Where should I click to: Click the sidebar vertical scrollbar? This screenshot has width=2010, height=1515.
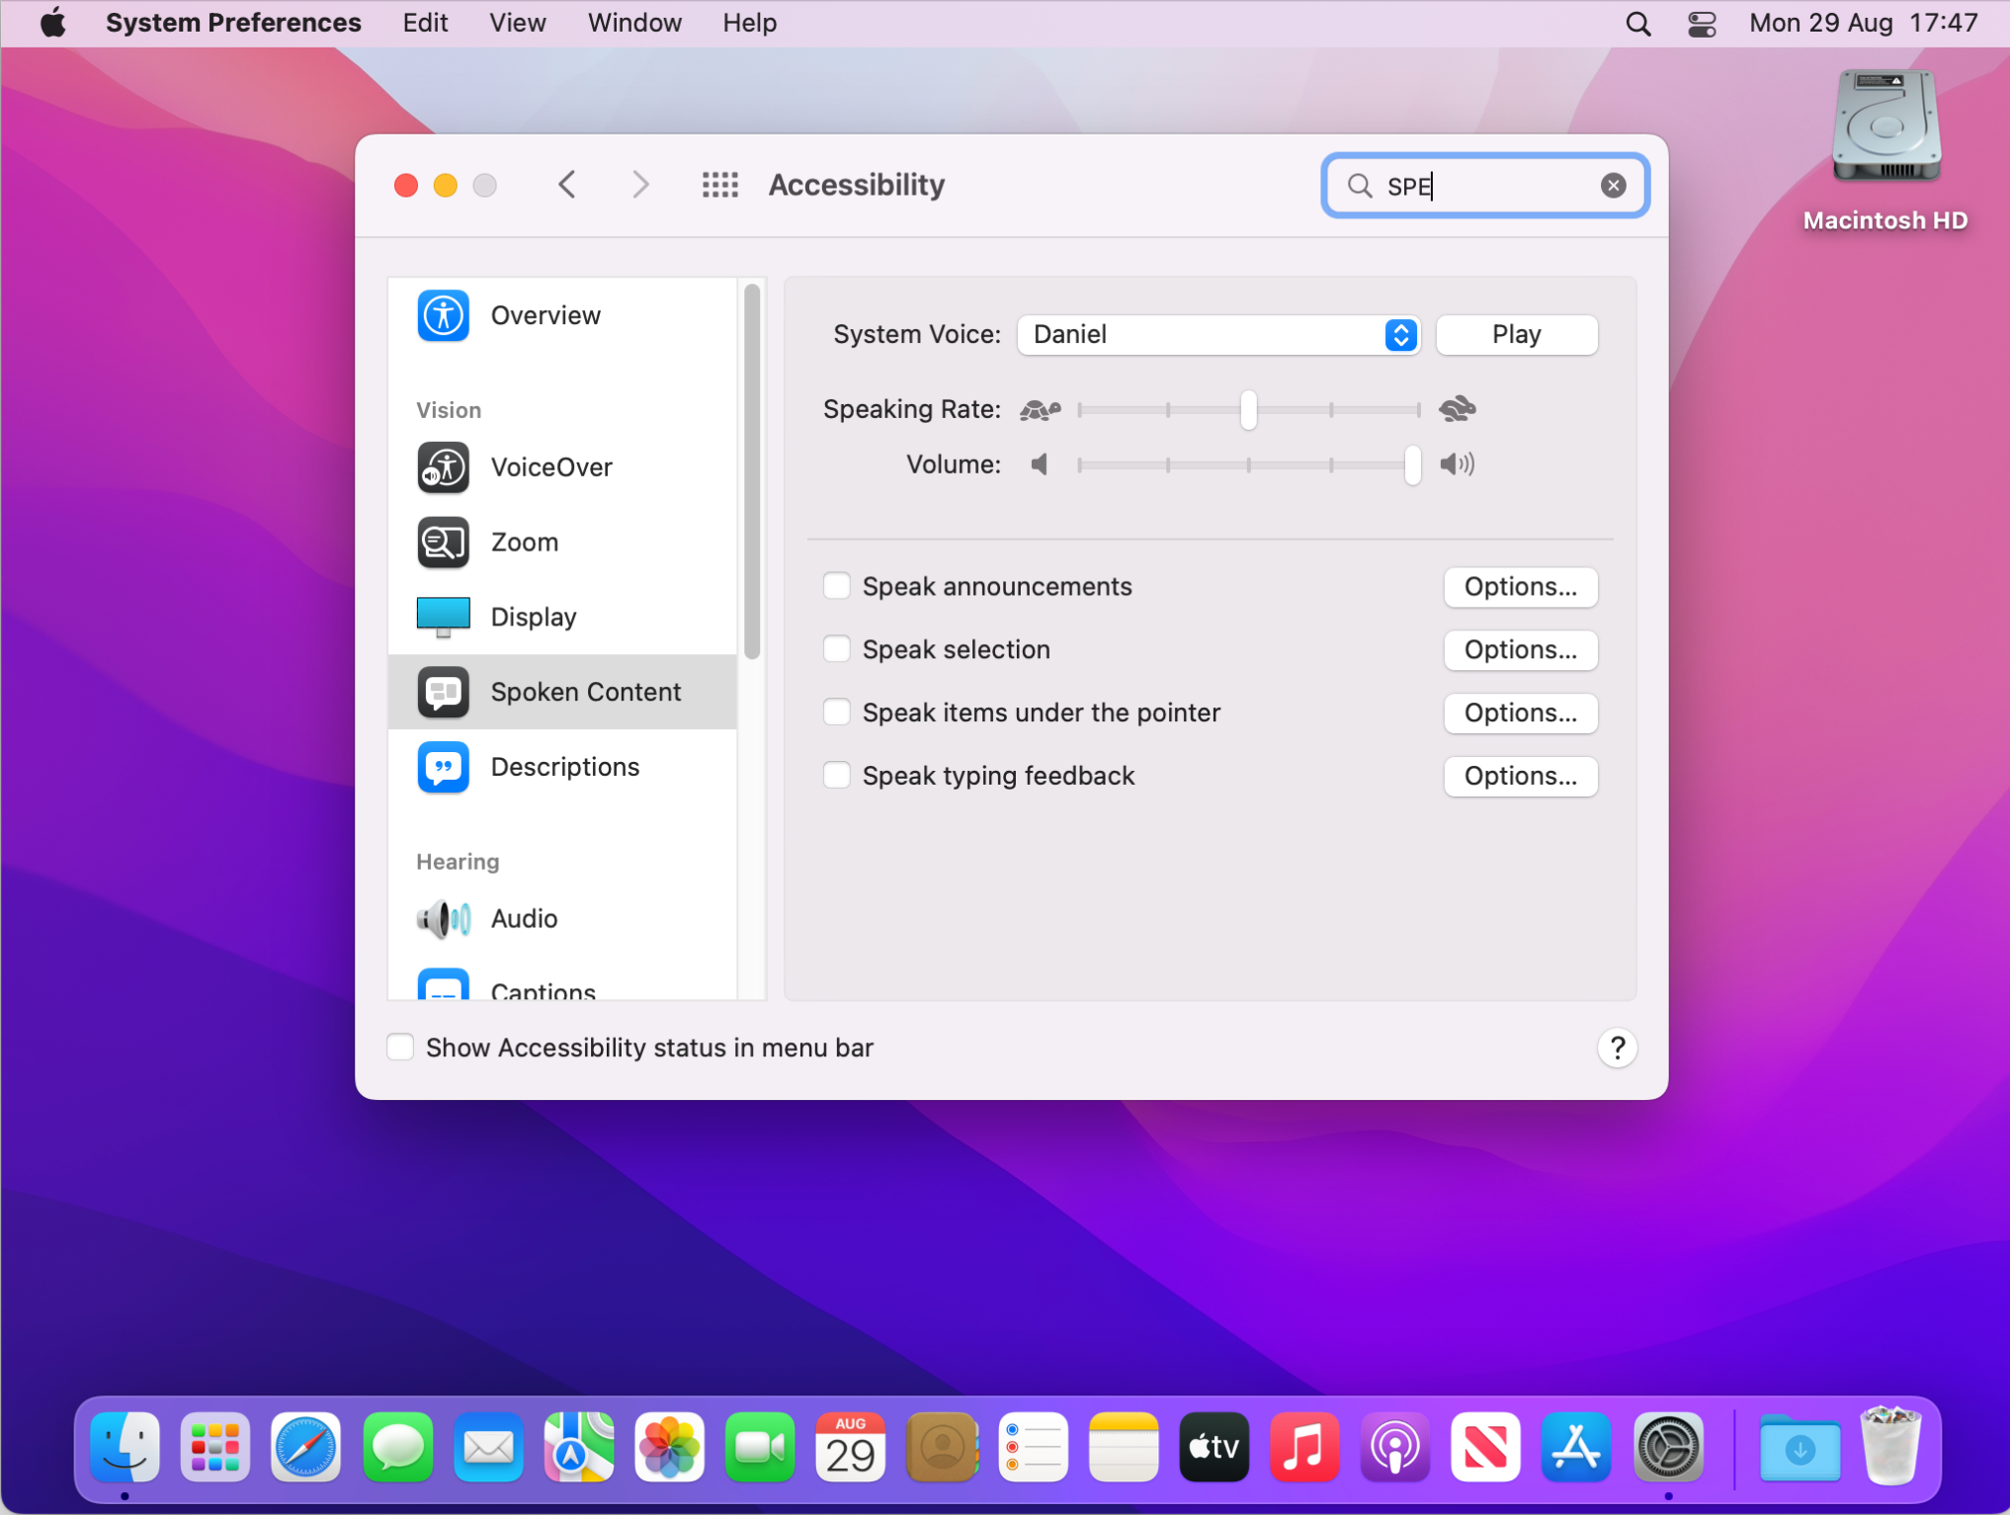(x=752, y=471)
